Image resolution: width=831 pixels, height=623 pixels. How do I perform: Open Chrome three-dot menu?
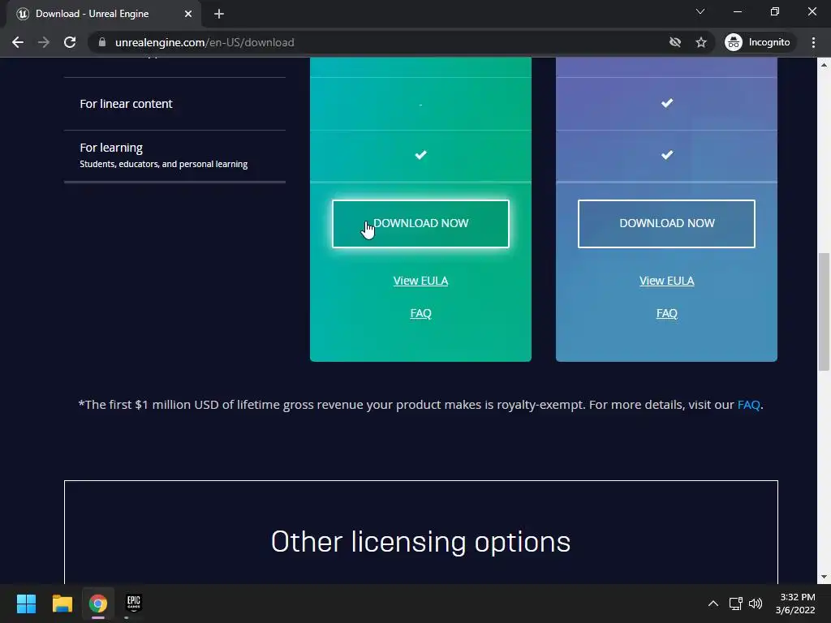813,42
